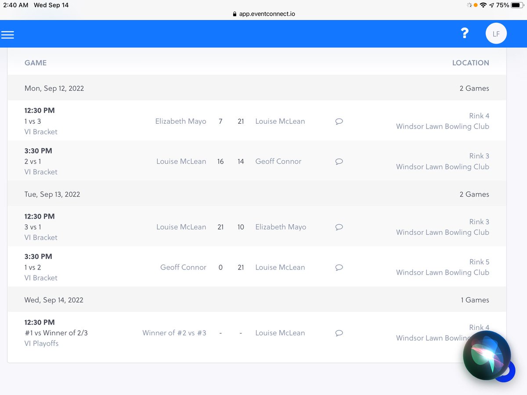Tap the location services arrow icon
The width and height of the screenshot is (527, 395).
[491, 5]
